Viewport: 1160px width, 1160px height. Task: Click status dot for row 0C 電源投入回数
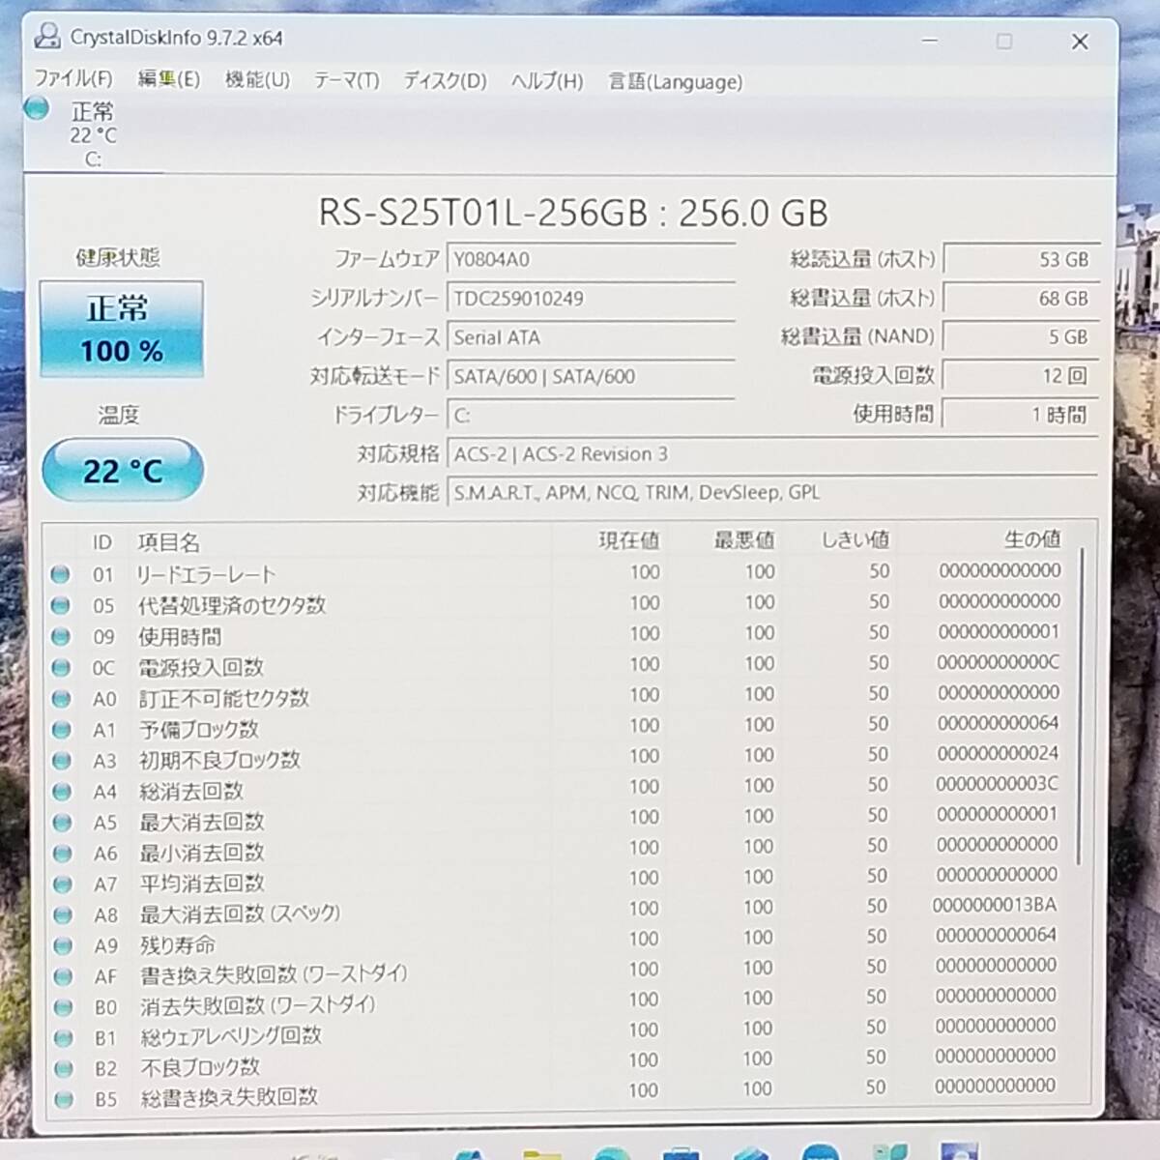coord(61,667)
